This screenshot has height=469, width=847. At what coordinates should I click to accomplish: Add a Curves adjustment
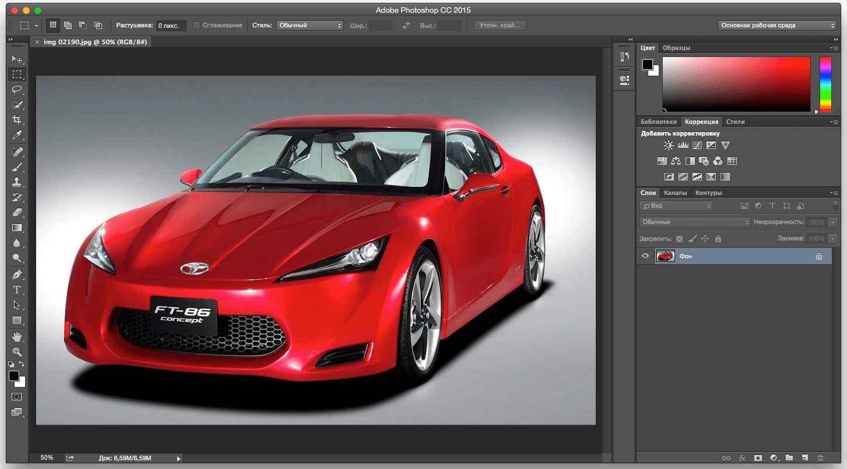coord(697,145)
